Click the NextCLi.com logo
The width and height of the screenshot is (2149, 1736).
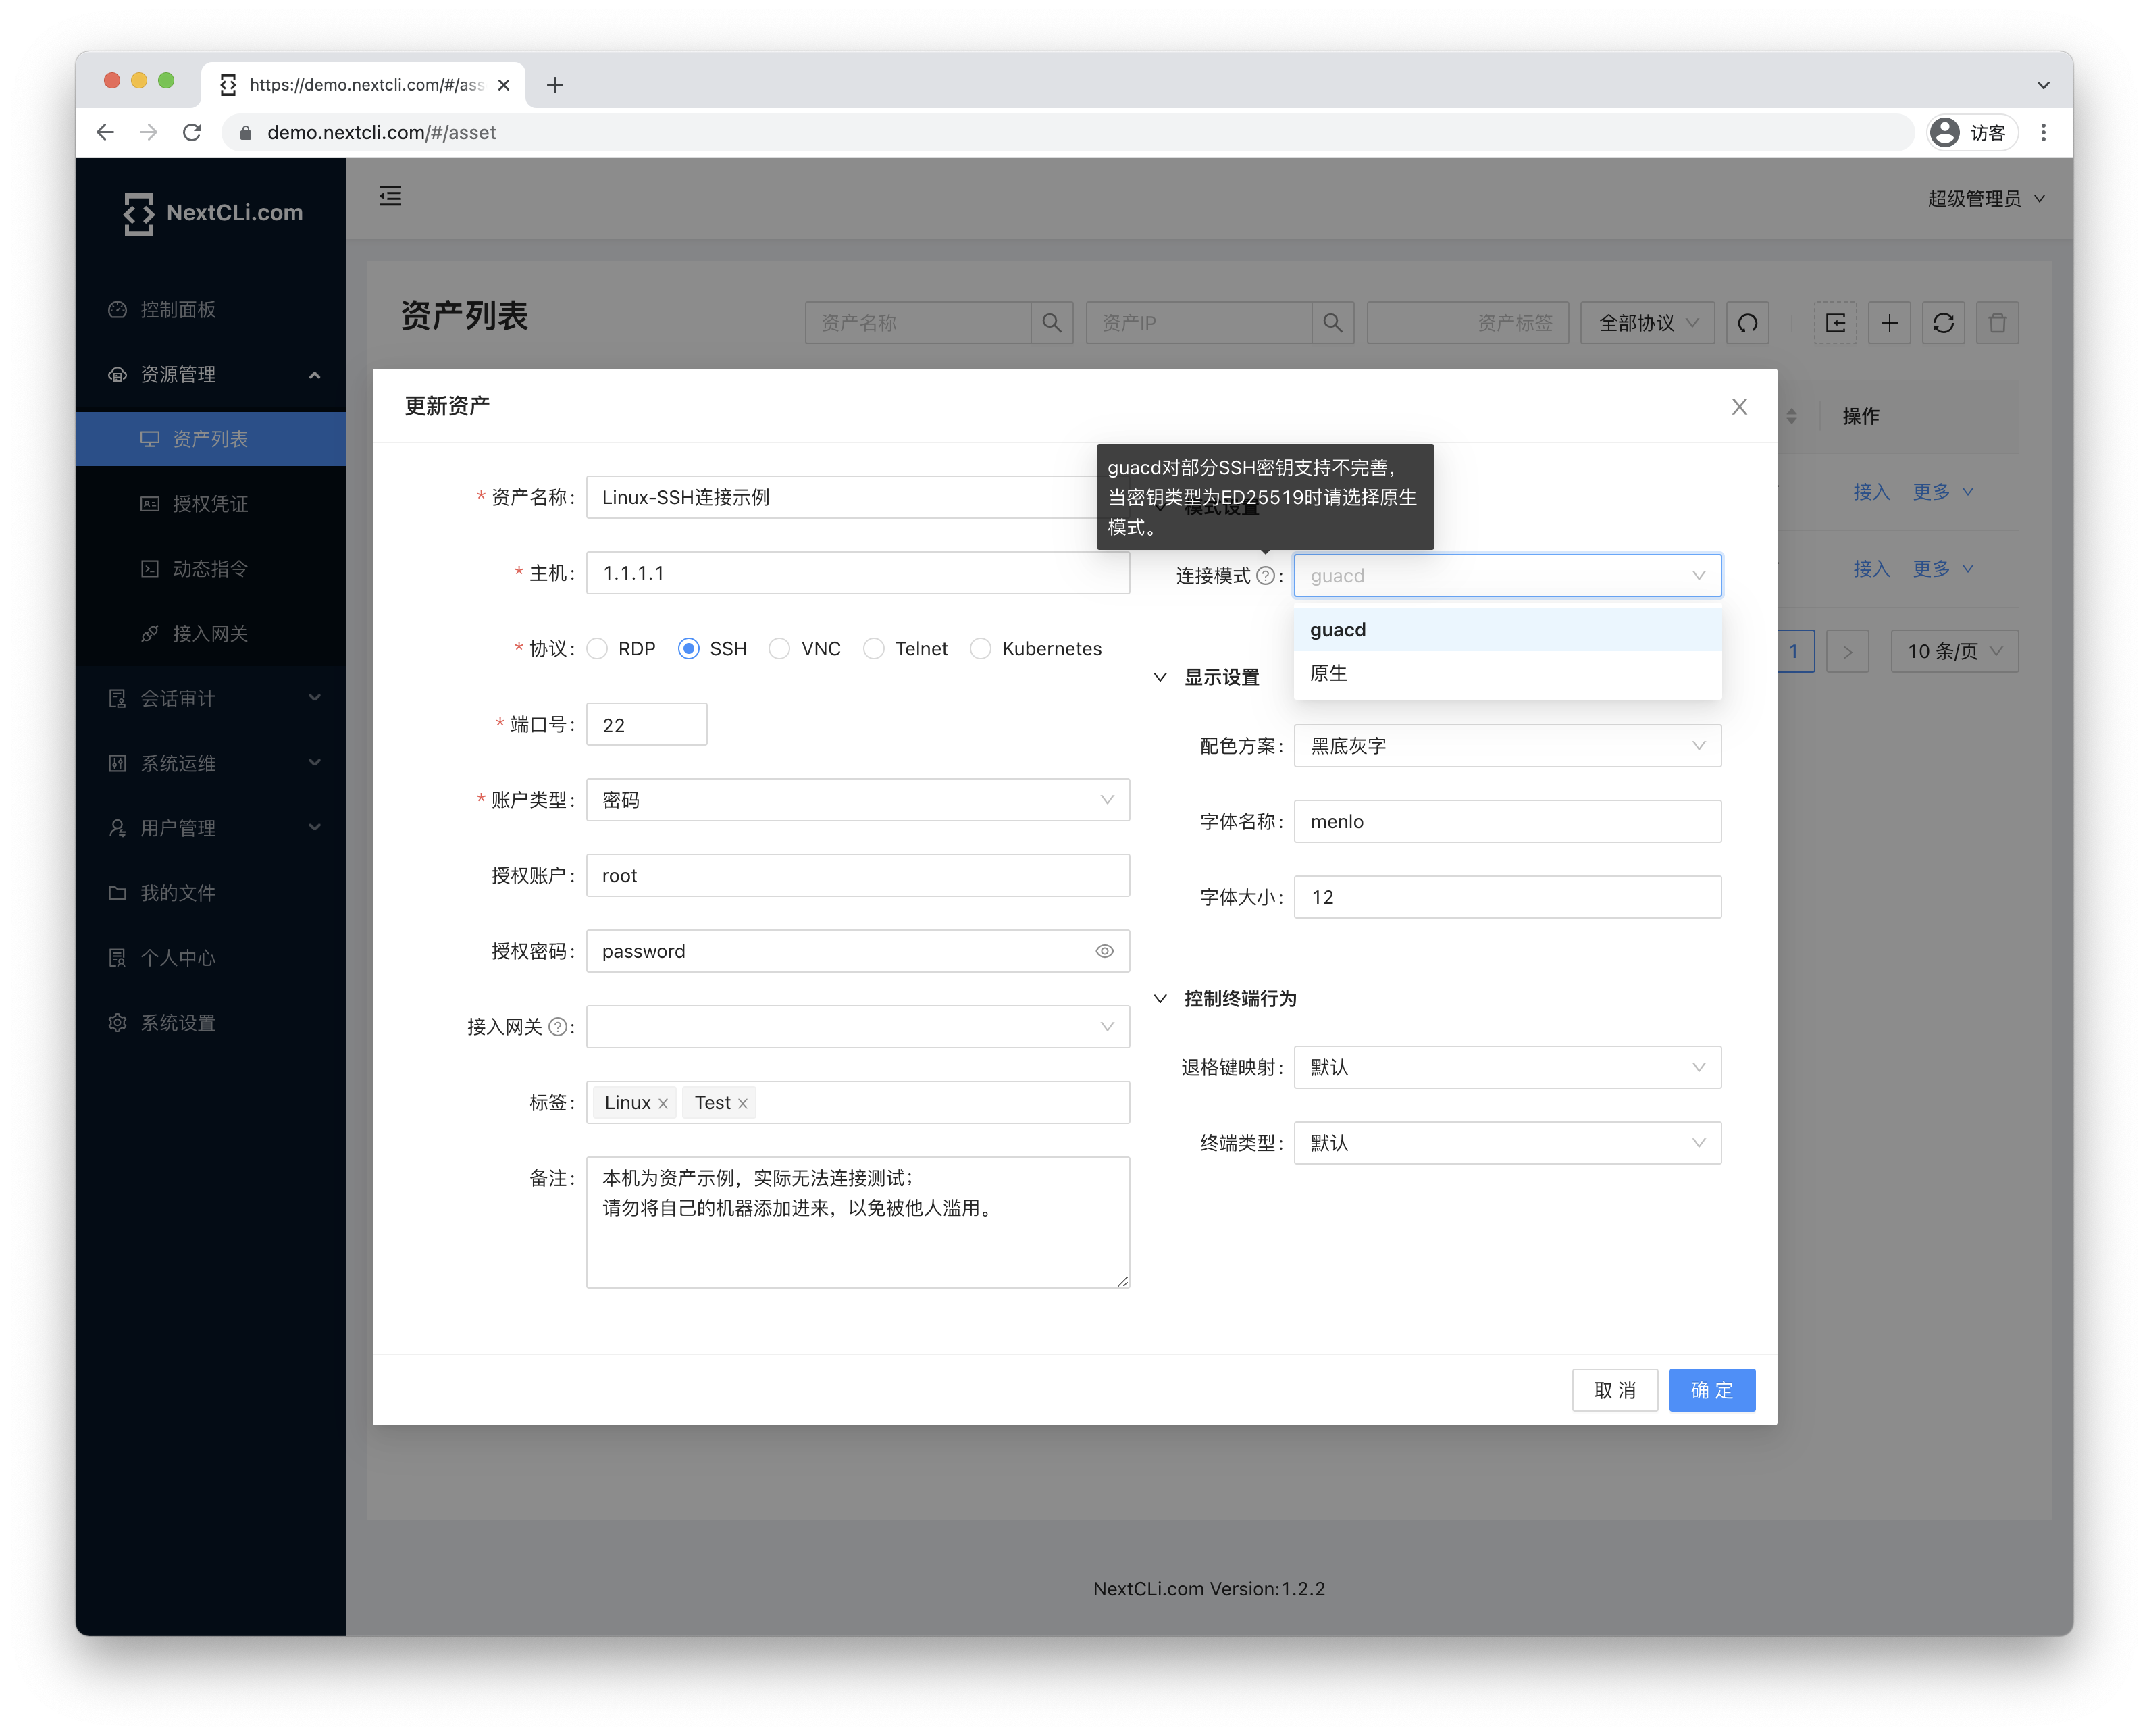213,213
